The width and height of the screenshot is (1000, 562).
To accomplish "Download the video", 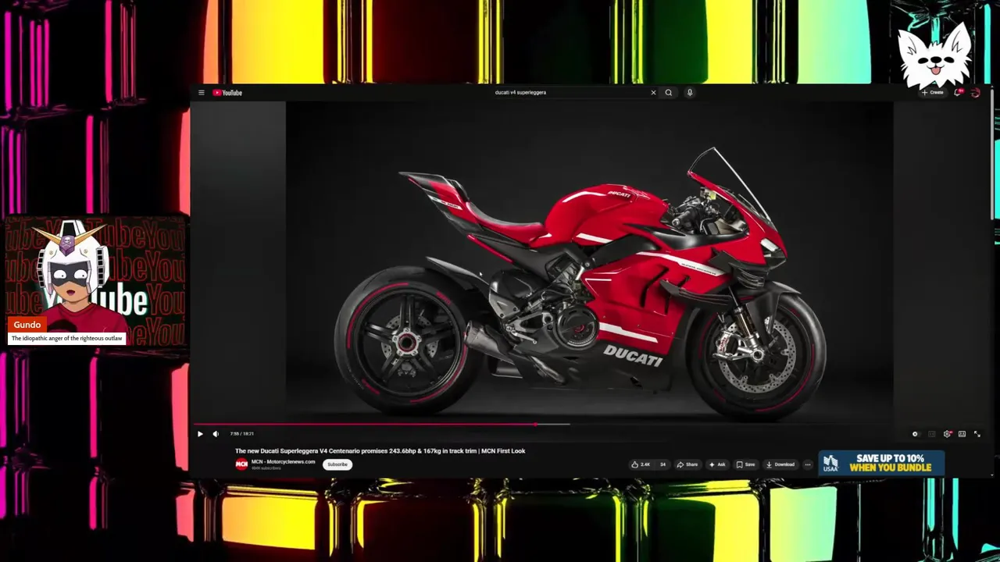I will (x=780, y=464).
